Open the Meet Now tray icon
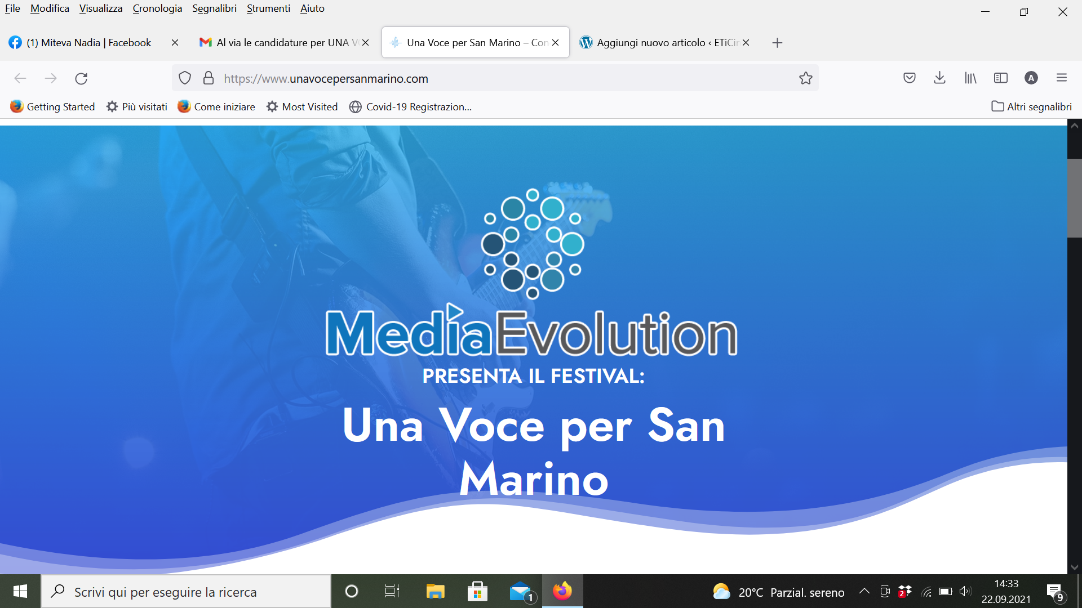The width and height of the screenshot is (1082, 608). [x=885, y=591]
